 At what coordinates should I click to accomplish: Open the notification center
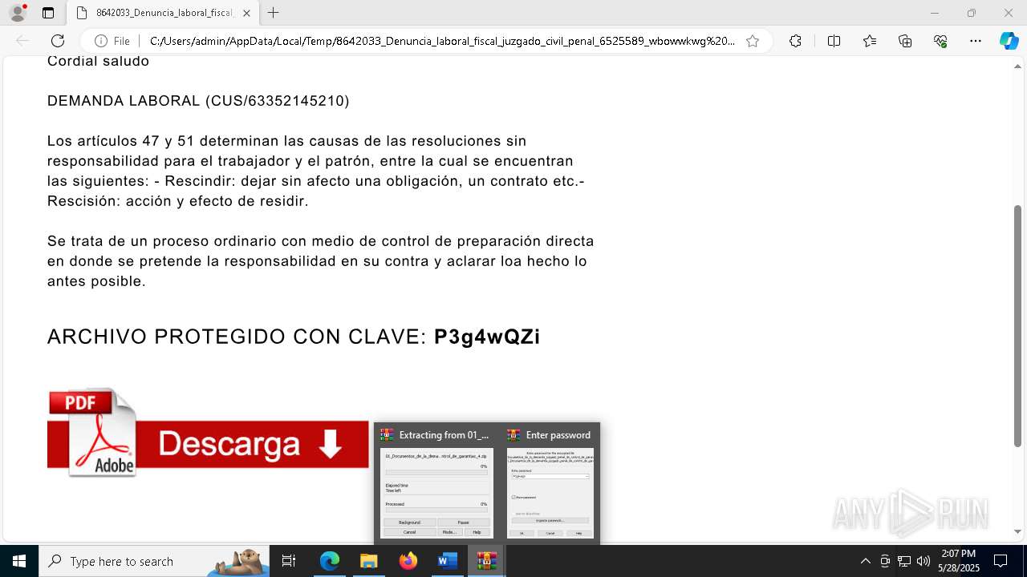pyautogui.click(x=1001, y=561)
